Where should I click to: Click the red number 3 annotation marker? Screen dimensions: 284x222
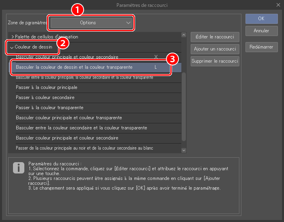coord(172,59)
